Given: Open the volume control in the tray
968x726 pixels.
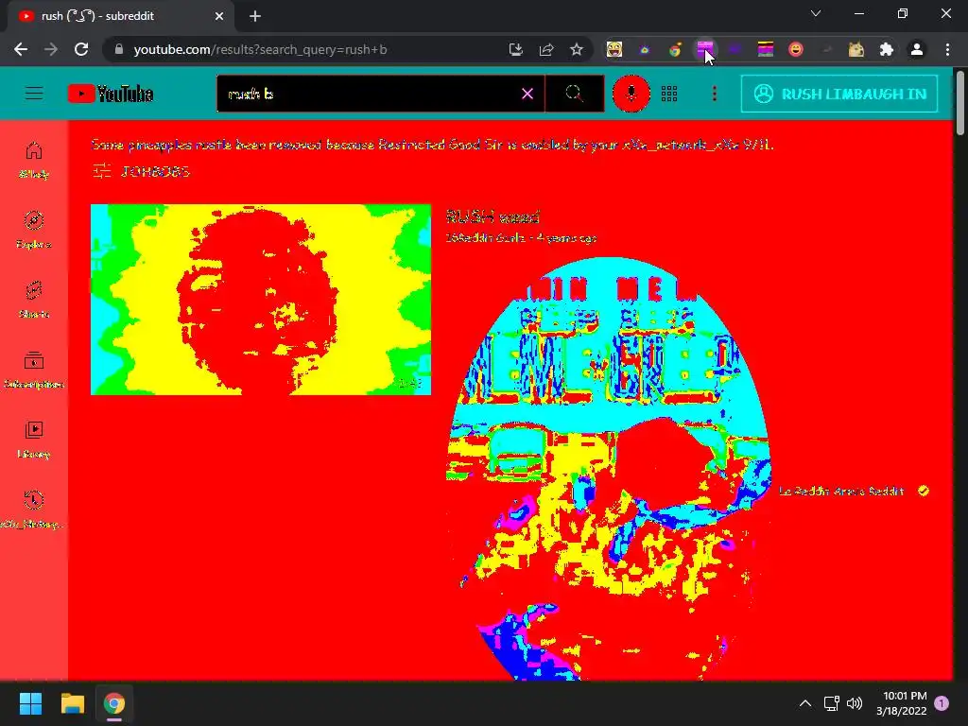Looking at the screenshot, I should pos(855,703).
